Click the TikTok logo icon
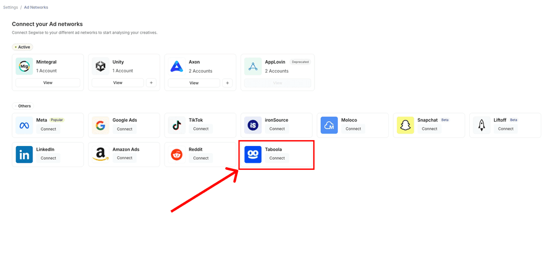This screenshot has width=543, height=266. [x=176, y=125]
